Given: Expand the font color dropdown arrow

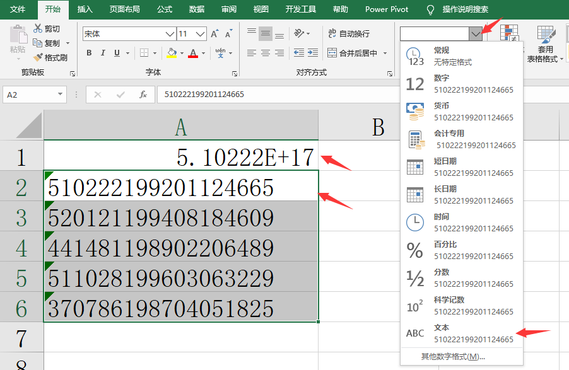Looking at the screenshot, I should point(204,54).
